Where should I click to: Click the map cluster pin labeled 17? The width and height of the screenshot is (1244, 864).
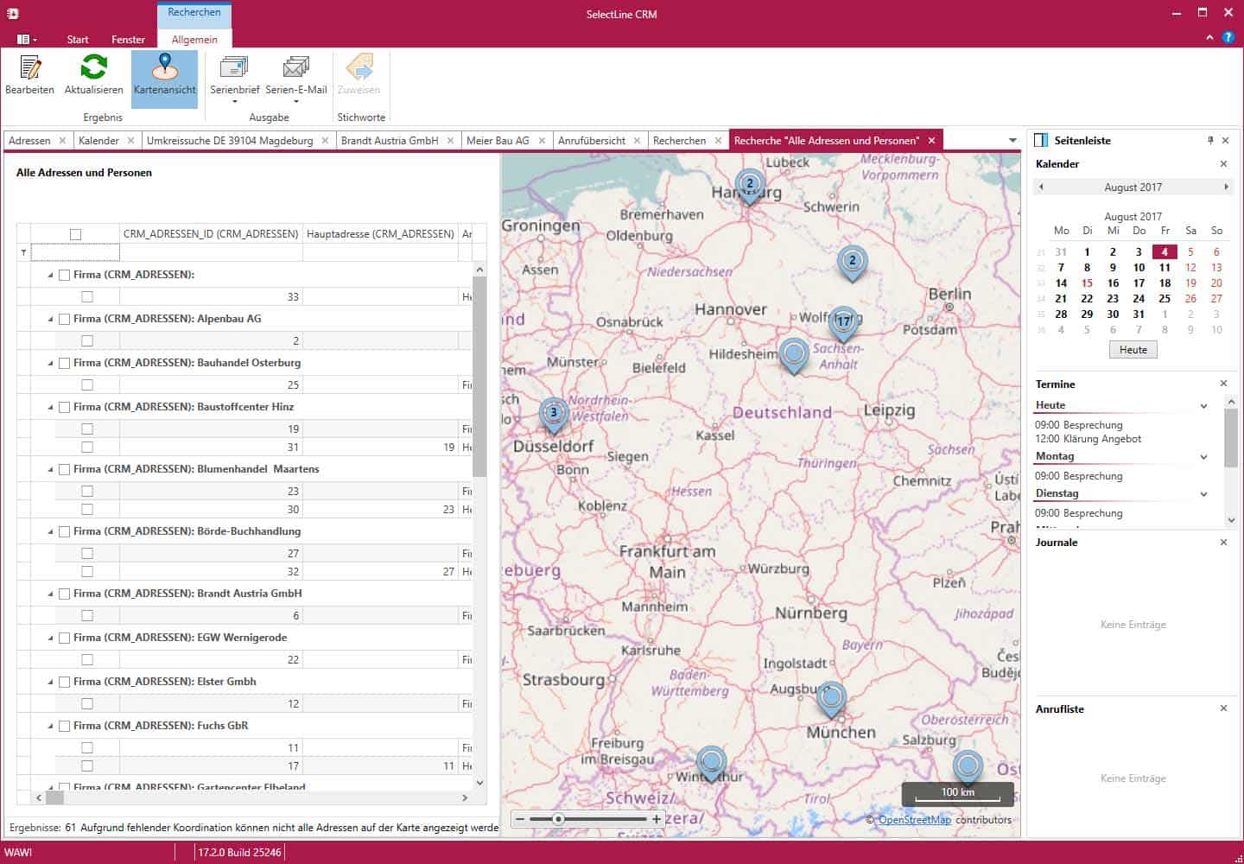(x=843, y=321)
